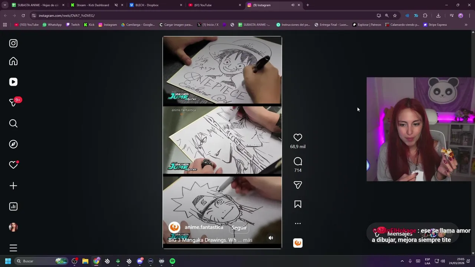Click the 714 comments count
The image size is (475, 267).
pyautogui.click(x=298, y=170)
